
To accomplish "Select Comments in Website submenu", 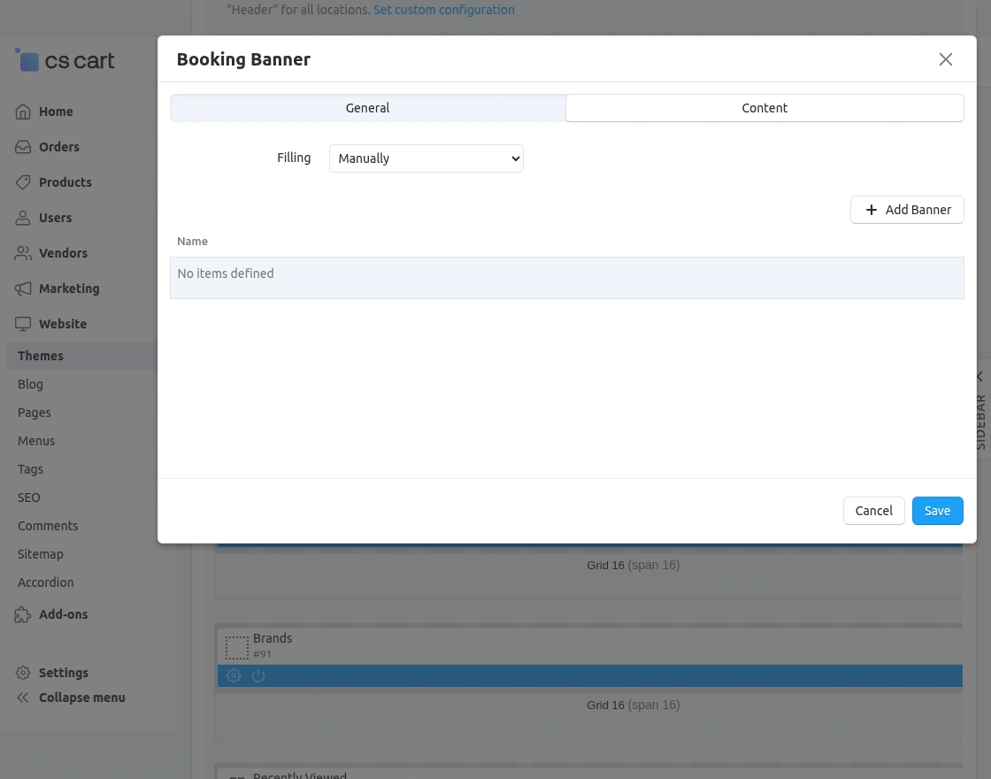I will [x=48, y=526].
